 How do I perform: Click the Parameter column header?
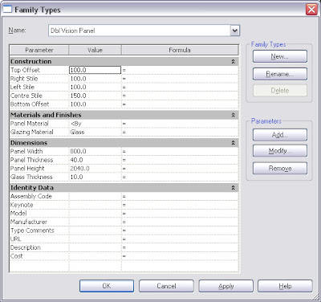pyautogui.click(x=39, y=50)
